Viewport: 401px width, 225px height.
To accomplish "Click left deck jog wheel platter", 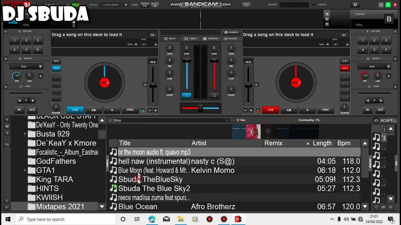I will click(x=104, y=82).
